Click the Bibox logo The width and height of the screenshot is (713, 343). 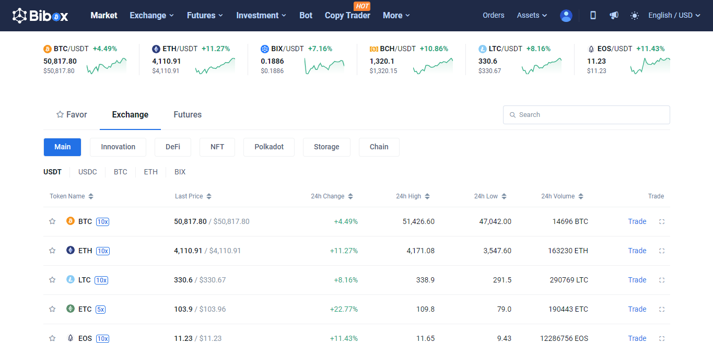coord(40,16)
